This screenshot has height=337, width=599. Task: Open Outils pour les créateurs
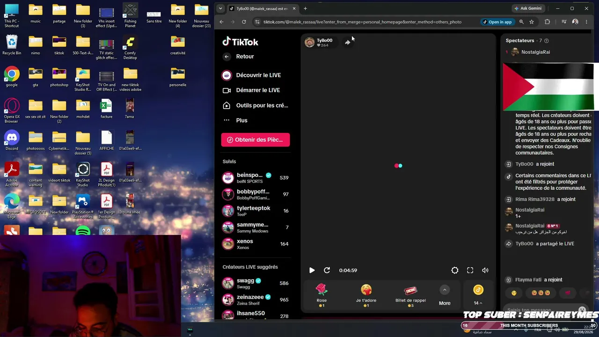pyautogui.click(x=256, y=105)
